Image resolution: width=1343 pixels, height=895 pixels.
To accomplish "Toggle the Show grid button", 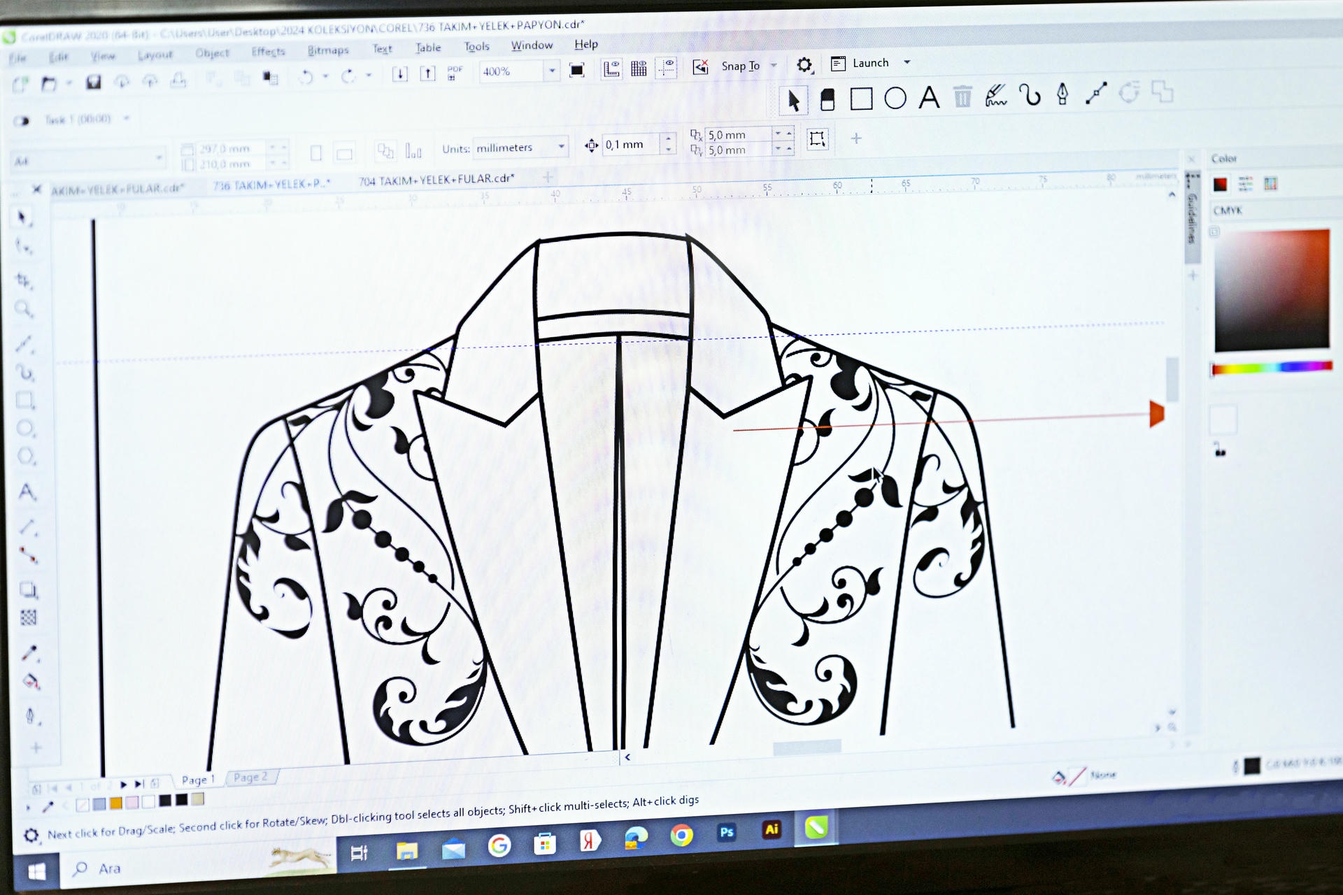I will [x=639, y=69].
